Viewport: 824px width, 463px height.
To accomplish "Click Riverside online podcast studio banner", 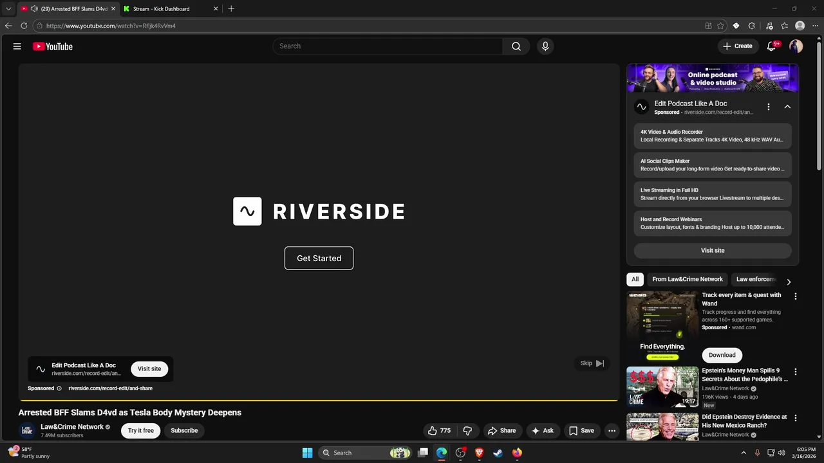I will point(713,78).
